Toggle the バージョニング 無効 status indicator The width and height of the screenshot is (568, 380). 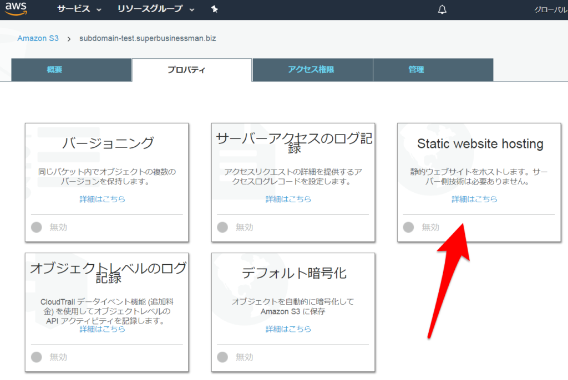pyautogui.click(x=36, y=227)
